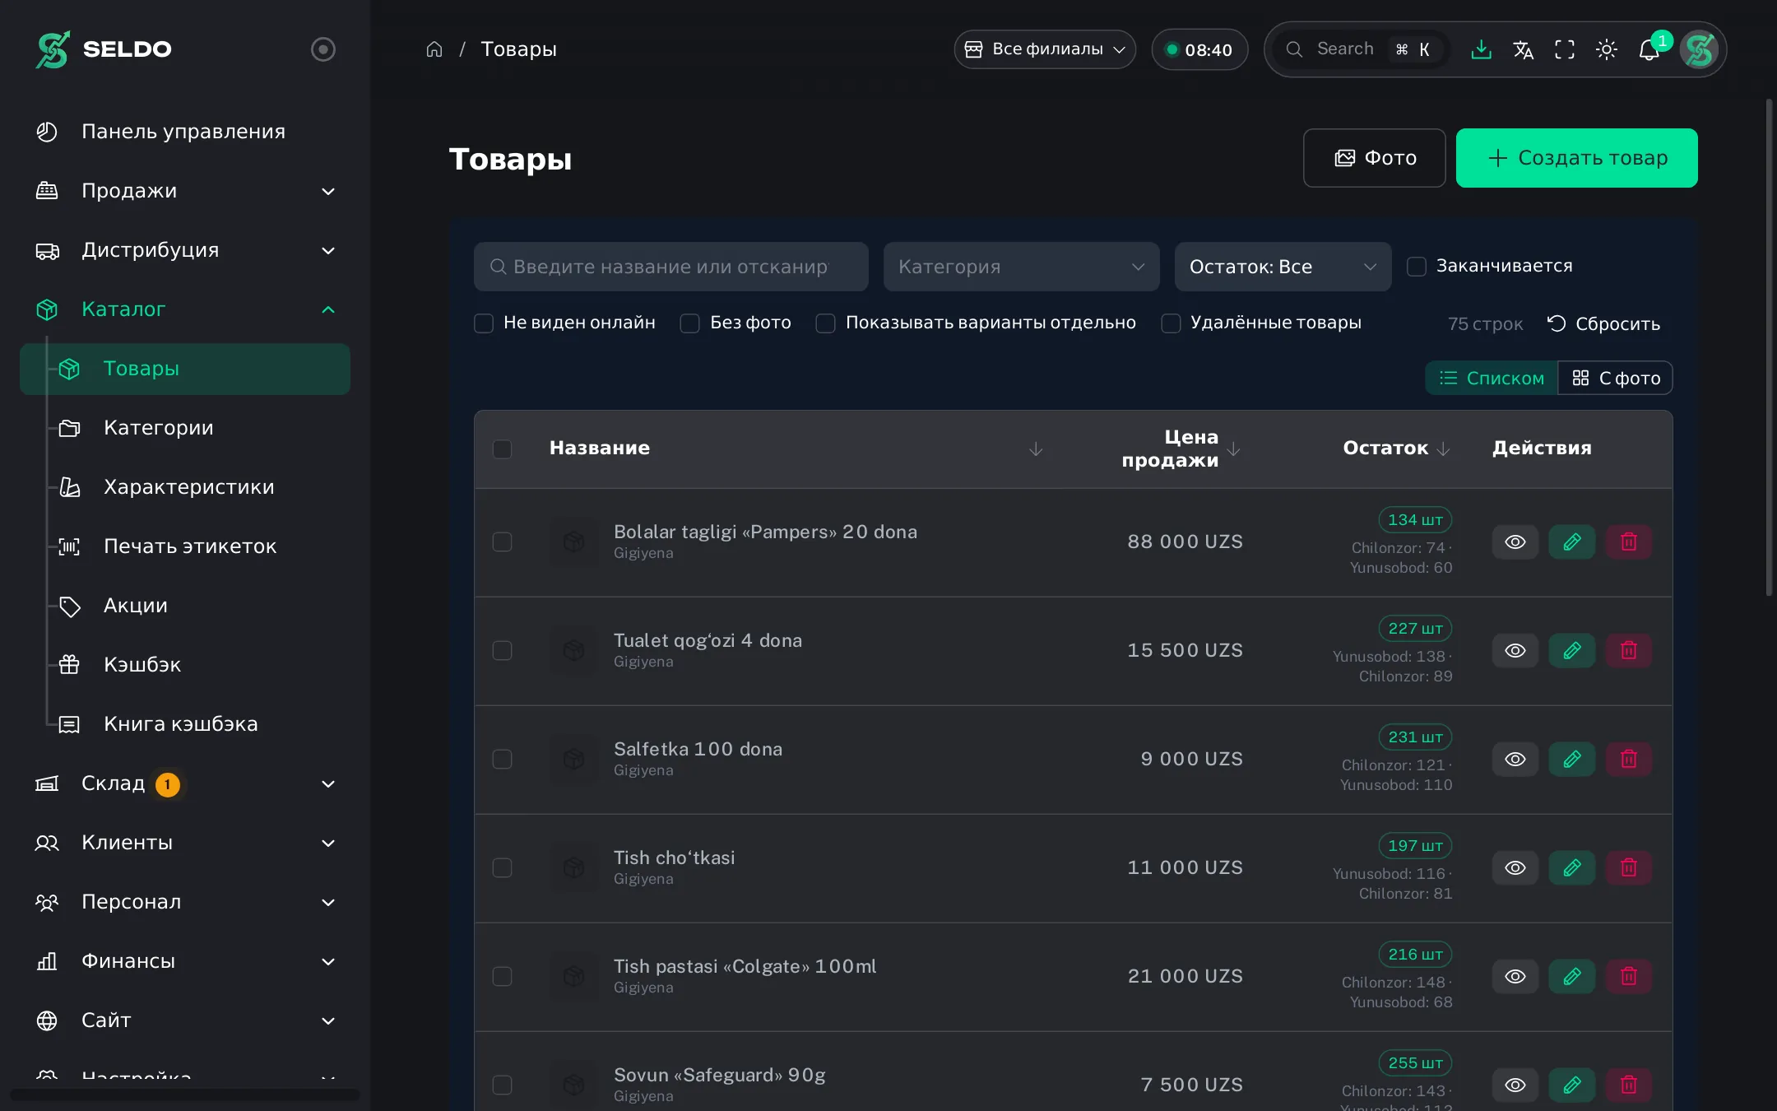This screenshot has width=1777, height=1111.
Task: Toggle fullscreen mode icon
Action: (x=1565, y=49)
